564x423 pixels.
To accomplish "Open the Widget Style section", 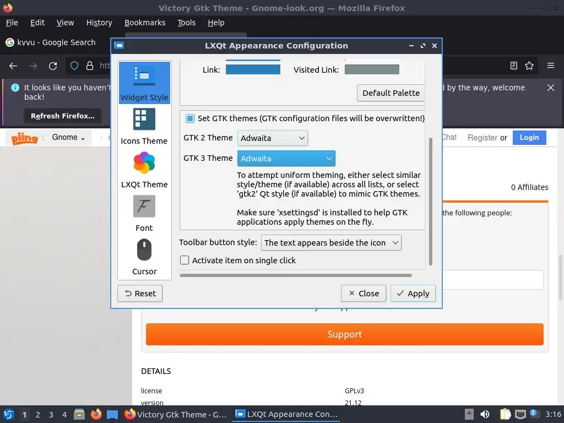I will 144,83.
